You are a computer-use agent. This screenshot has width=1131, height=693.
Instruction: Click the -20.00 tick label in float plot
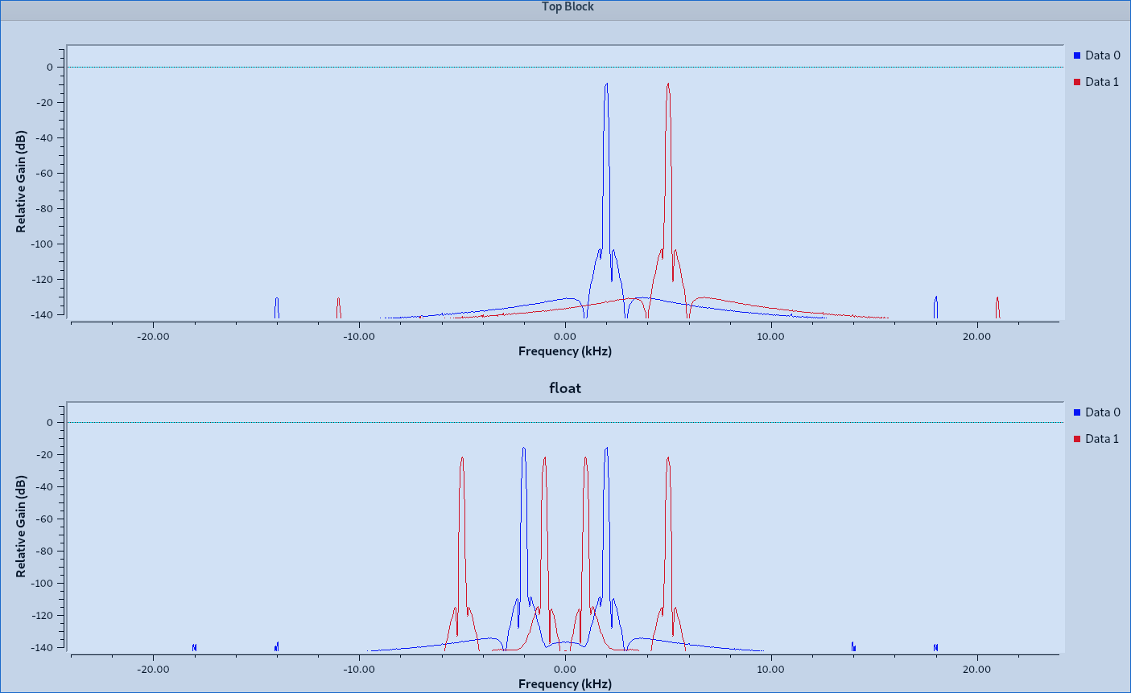[x=153, y=670]
